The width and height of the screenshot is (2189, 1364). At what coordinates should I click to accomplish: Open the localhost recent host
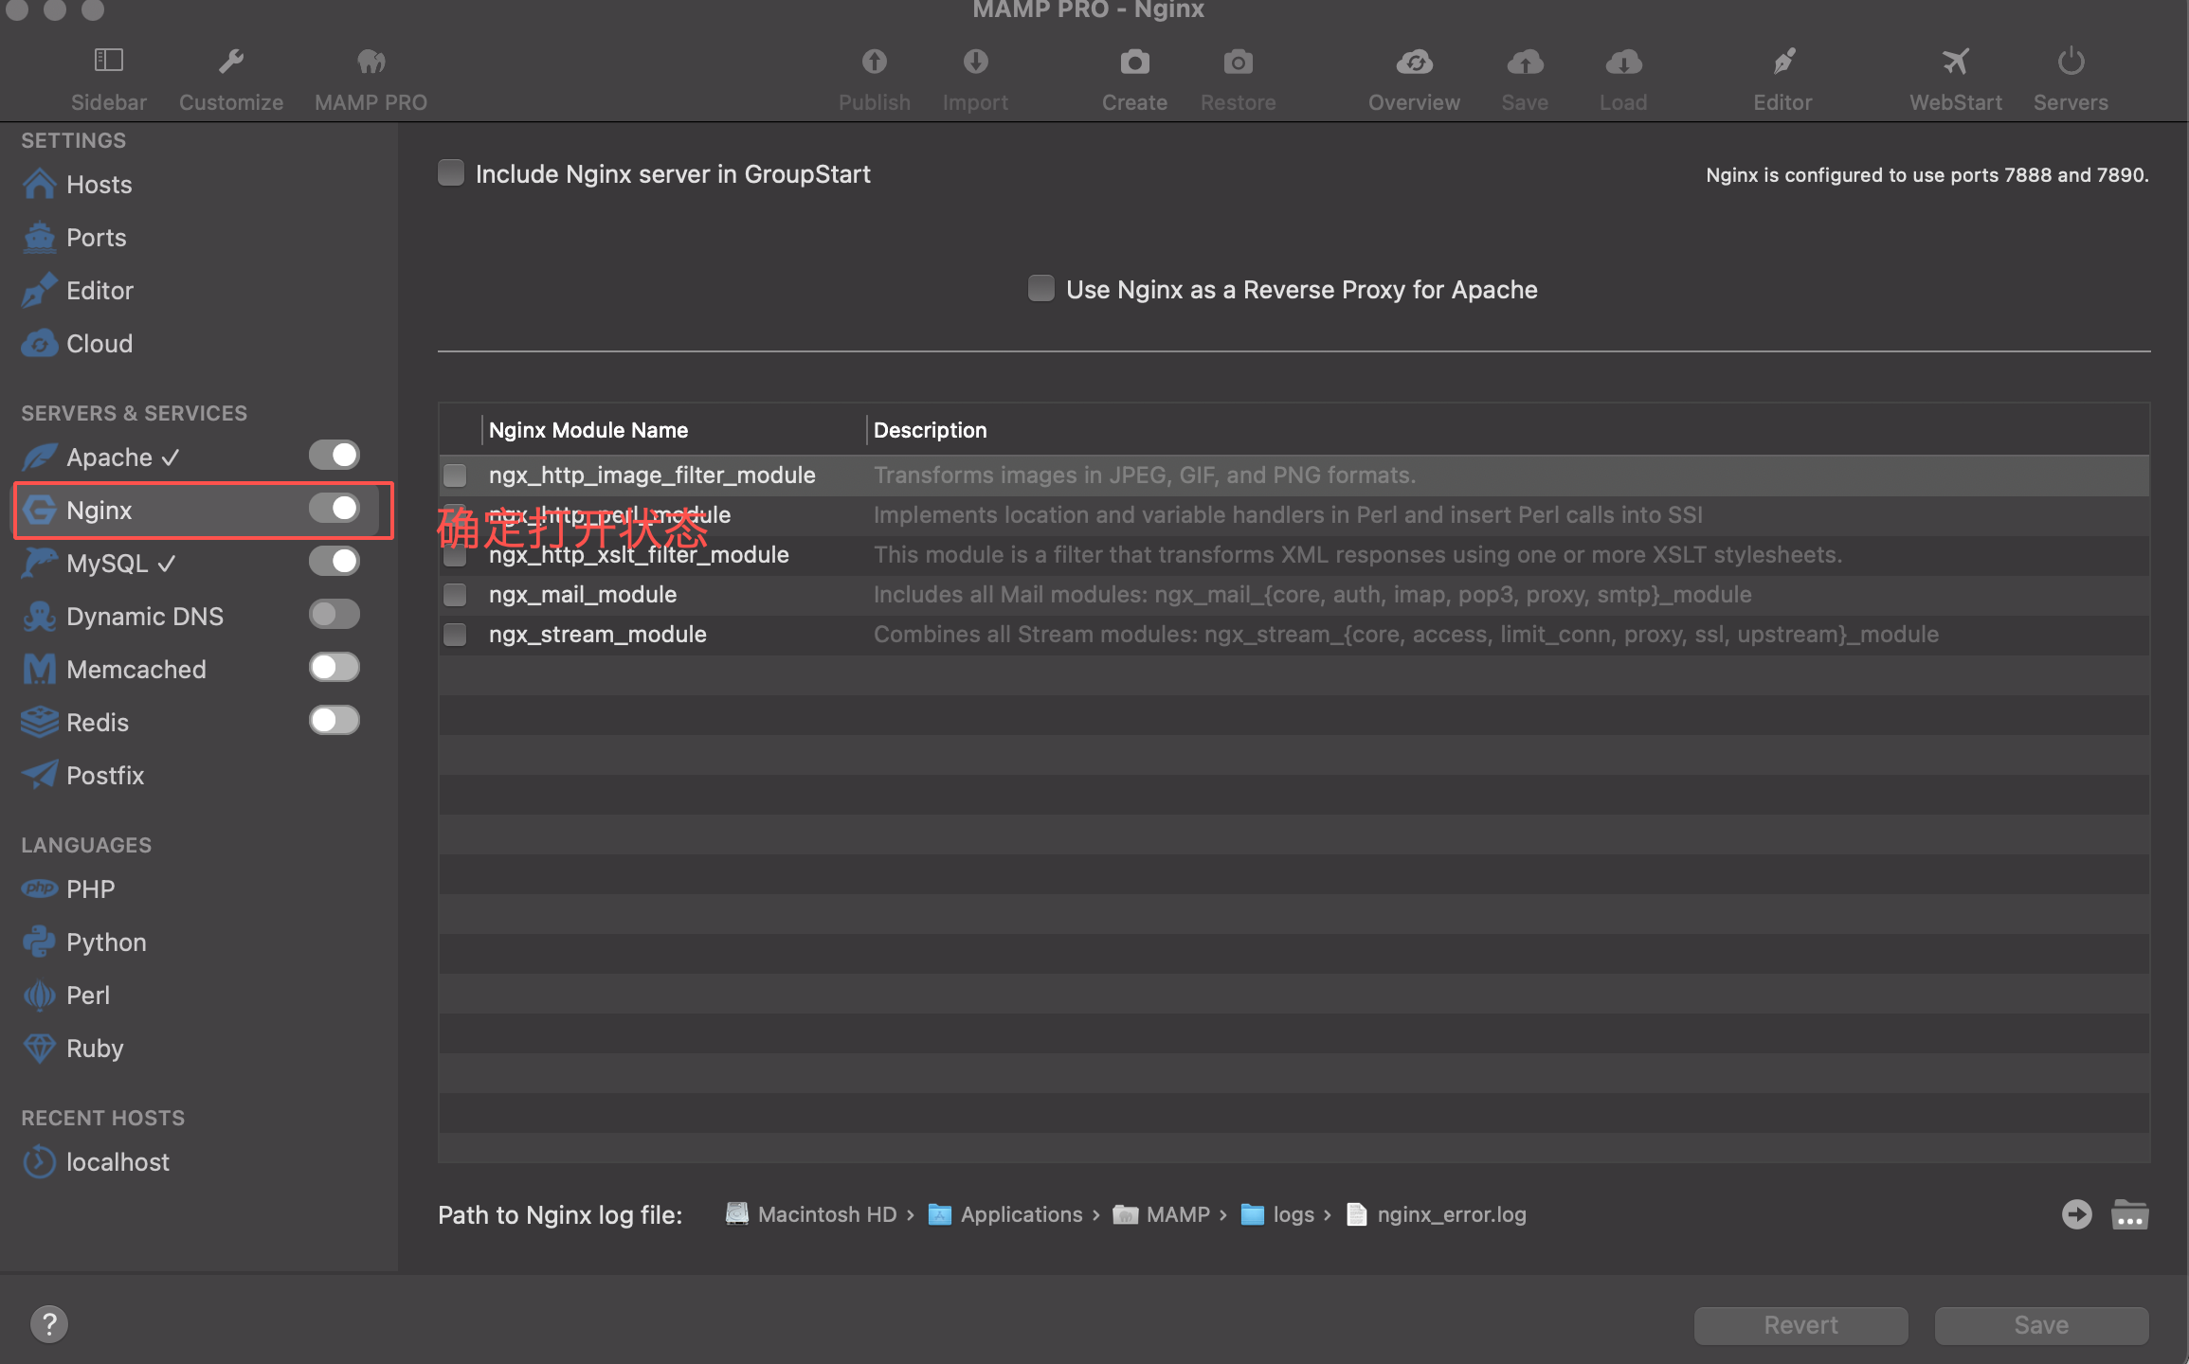point(118,1162)
